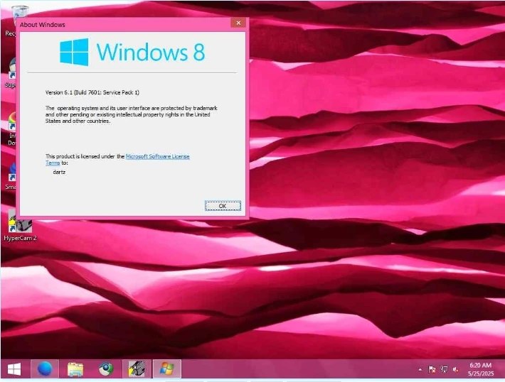Click licensed user name 'dartz'
Screen dimensions: 505x382
click(59, 173)
